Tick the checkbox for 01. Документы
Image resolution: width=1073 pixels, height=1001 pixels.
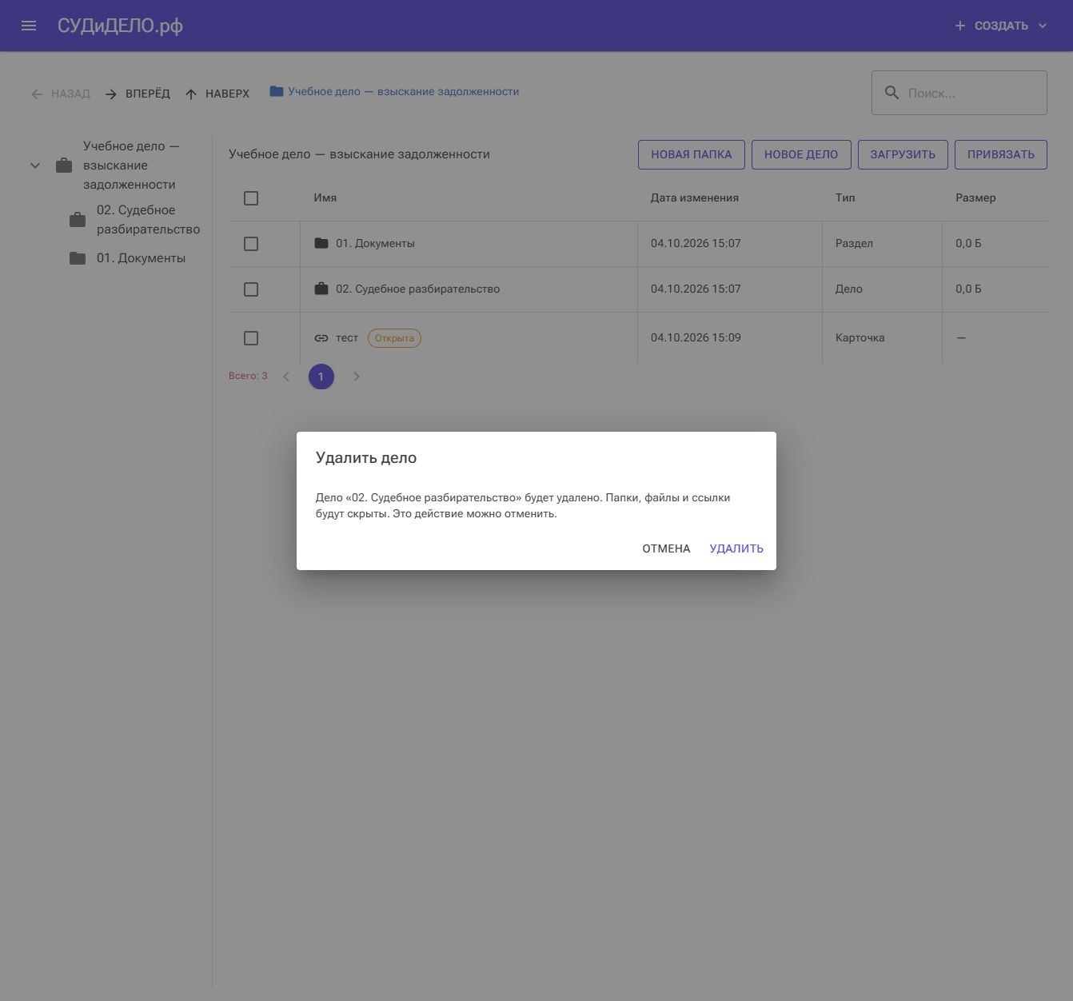coord(251,244)
